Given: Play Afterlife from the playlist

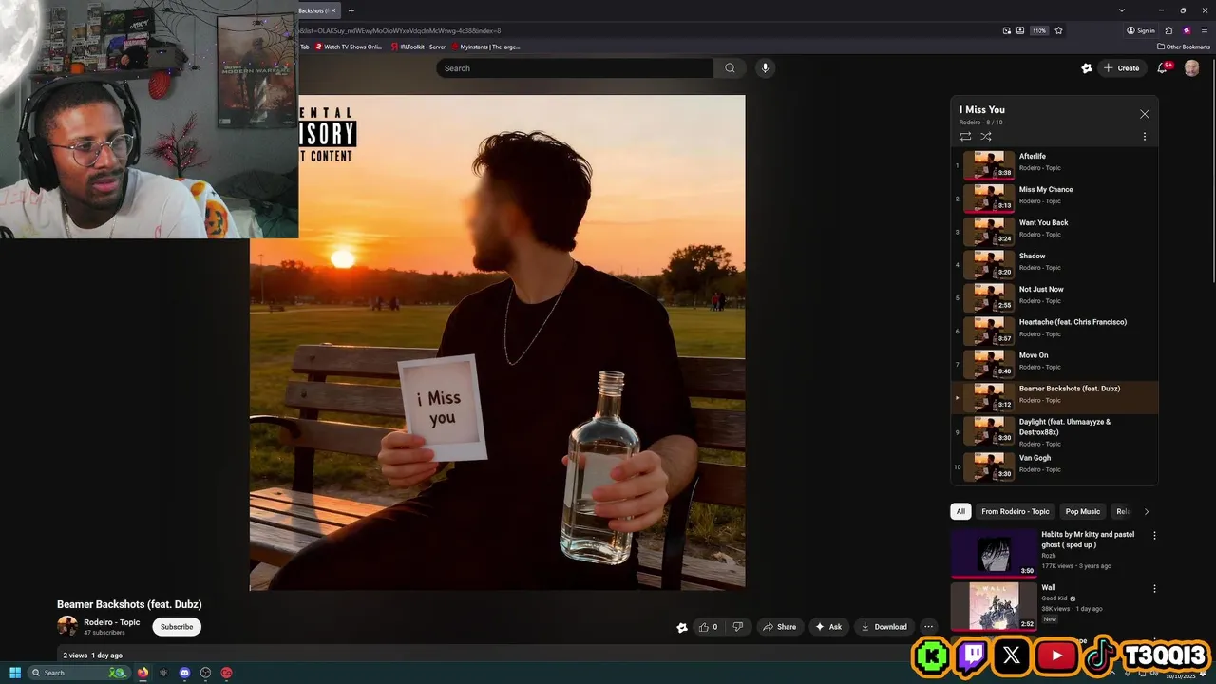Looking at the screenshot, I should [x=1054, y=165].
